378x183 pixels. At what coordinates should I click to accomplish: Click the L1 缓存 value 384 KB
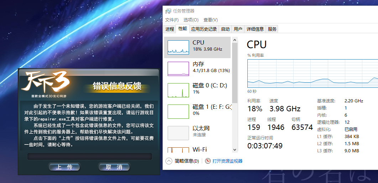pos(352,136)
